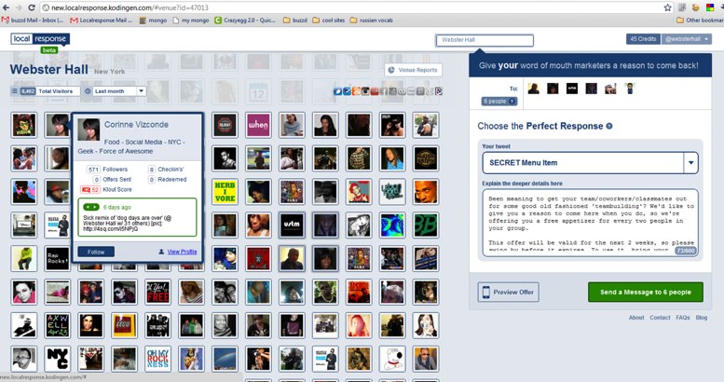Open Crazyegg 2.0 bookmark
Viewport: 724px width, 382px height.
pyautogui.click(x=245, y=20)
